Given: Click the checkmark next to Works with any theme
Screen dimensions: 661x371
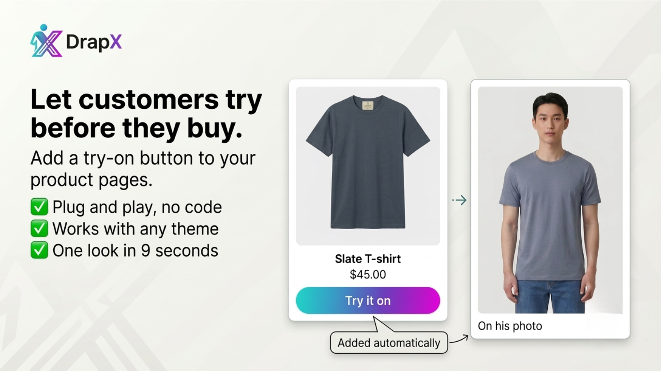Looking at the screenshot, I should tap(39, 229).
